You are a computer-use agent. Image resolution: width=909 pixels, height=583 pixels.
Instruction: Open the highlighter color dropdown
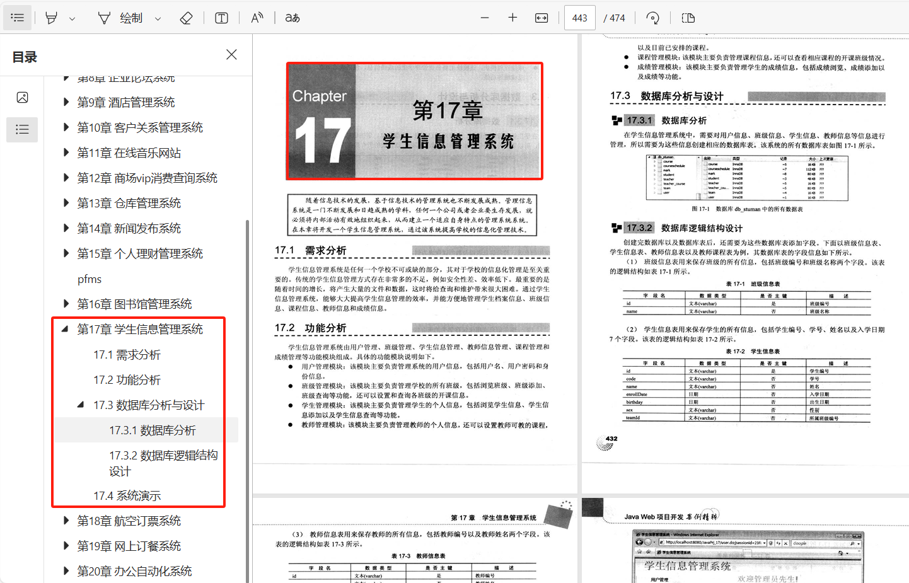(x=71, y=17)
